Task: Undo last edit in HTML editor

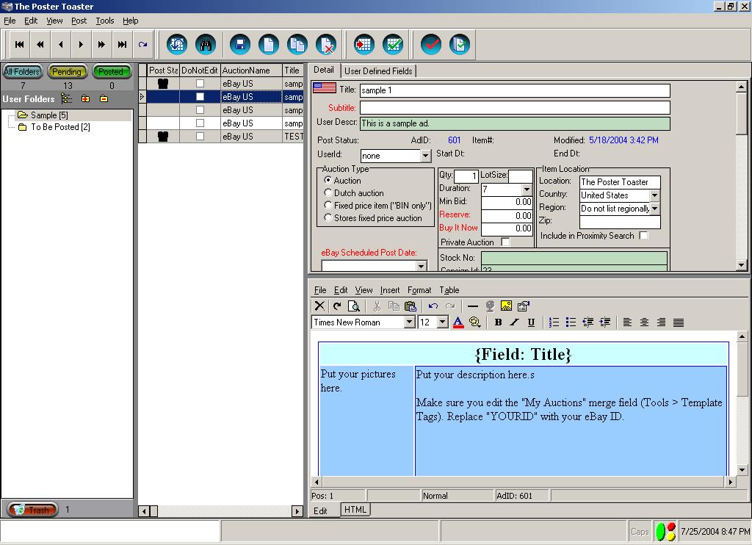Action: [433, 306]
